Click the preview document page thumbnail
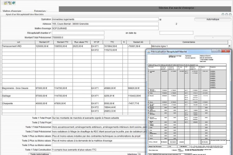 (x=188, y=104)
